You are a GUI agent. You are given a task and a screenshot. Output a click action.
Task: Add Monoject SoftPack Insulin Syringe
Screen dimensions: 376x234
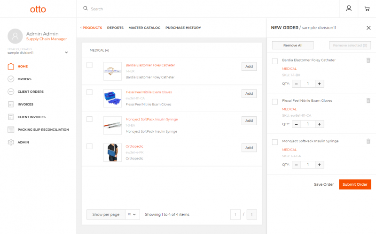tap(249, 121)
